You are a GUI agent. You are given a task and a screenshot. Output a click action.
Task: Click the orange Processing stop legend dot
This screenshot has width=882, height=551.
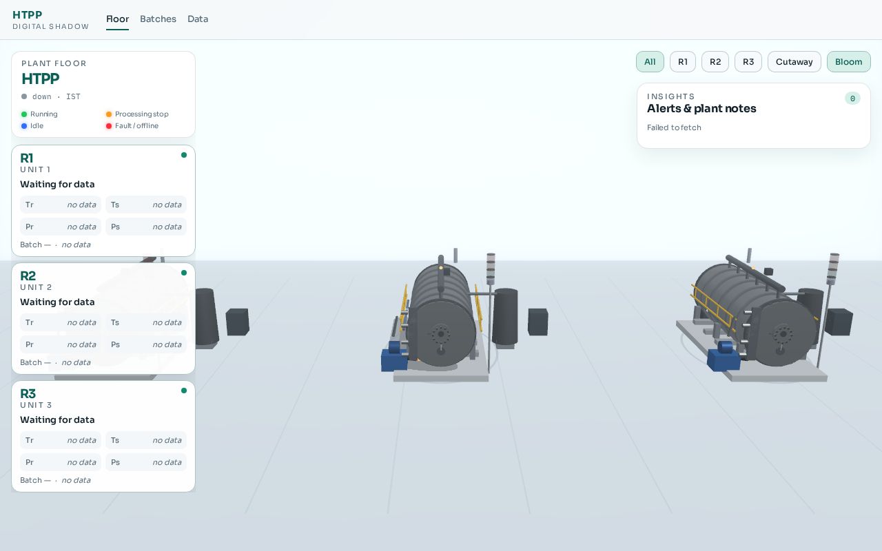point(109,114)
